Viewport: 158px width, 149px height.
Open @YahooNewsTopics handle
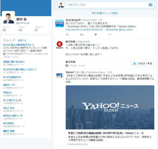click(95, 72)
